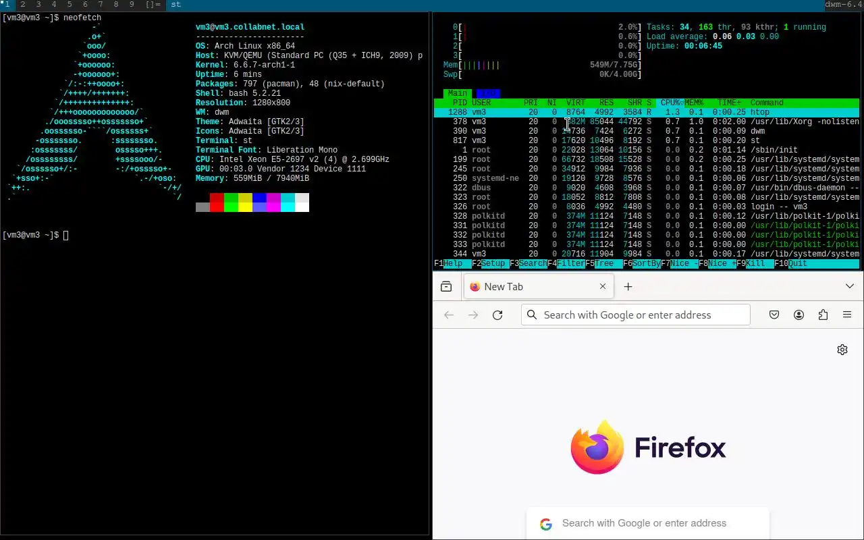This screenshot has height=540, width=864.
Task: Select the /usr/lib/Xorg process row
Action: [x=647, y=122]
